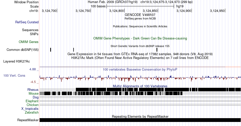Viewport: 241px width, 126px height.
Task: Click the Mouse alignment block
Action: click(x=111, y=93)
